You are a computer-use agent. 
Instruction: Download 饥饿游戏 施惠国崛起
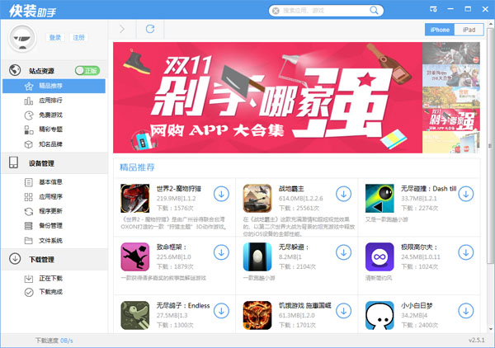(343, 311)
